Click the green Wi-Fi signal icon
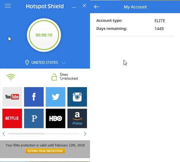180x162 pixels. point(11,77)
